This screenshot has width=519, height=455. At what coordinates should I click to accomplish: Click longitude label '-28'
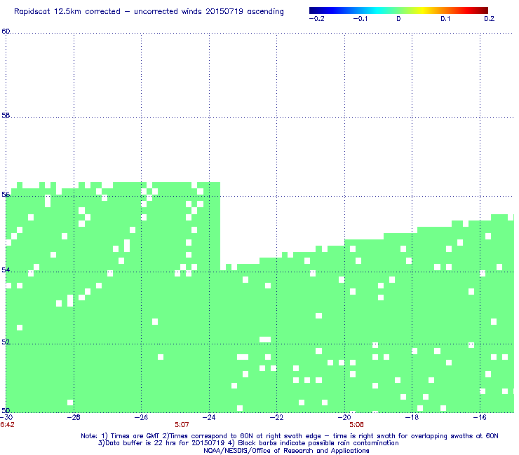click(x=74, y=418)
